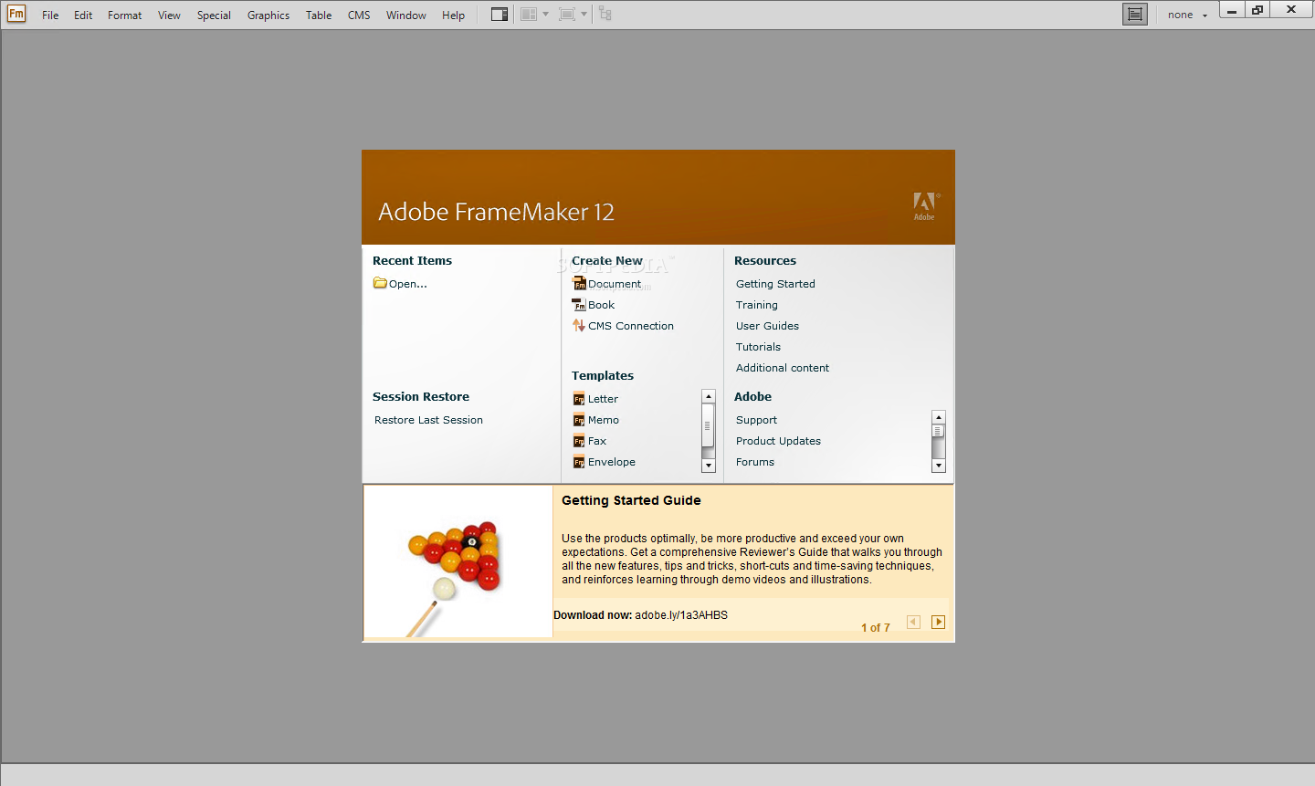This screenshot has height=786, width=1315.
Task: Open Tutorials link
Action: (x=758, y=347)
